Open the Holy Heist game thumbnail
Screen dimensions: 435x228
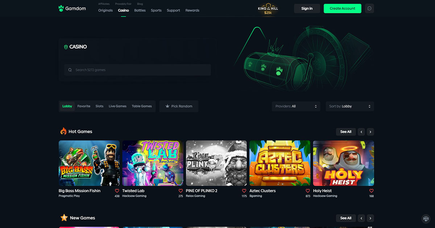[344, 163]
